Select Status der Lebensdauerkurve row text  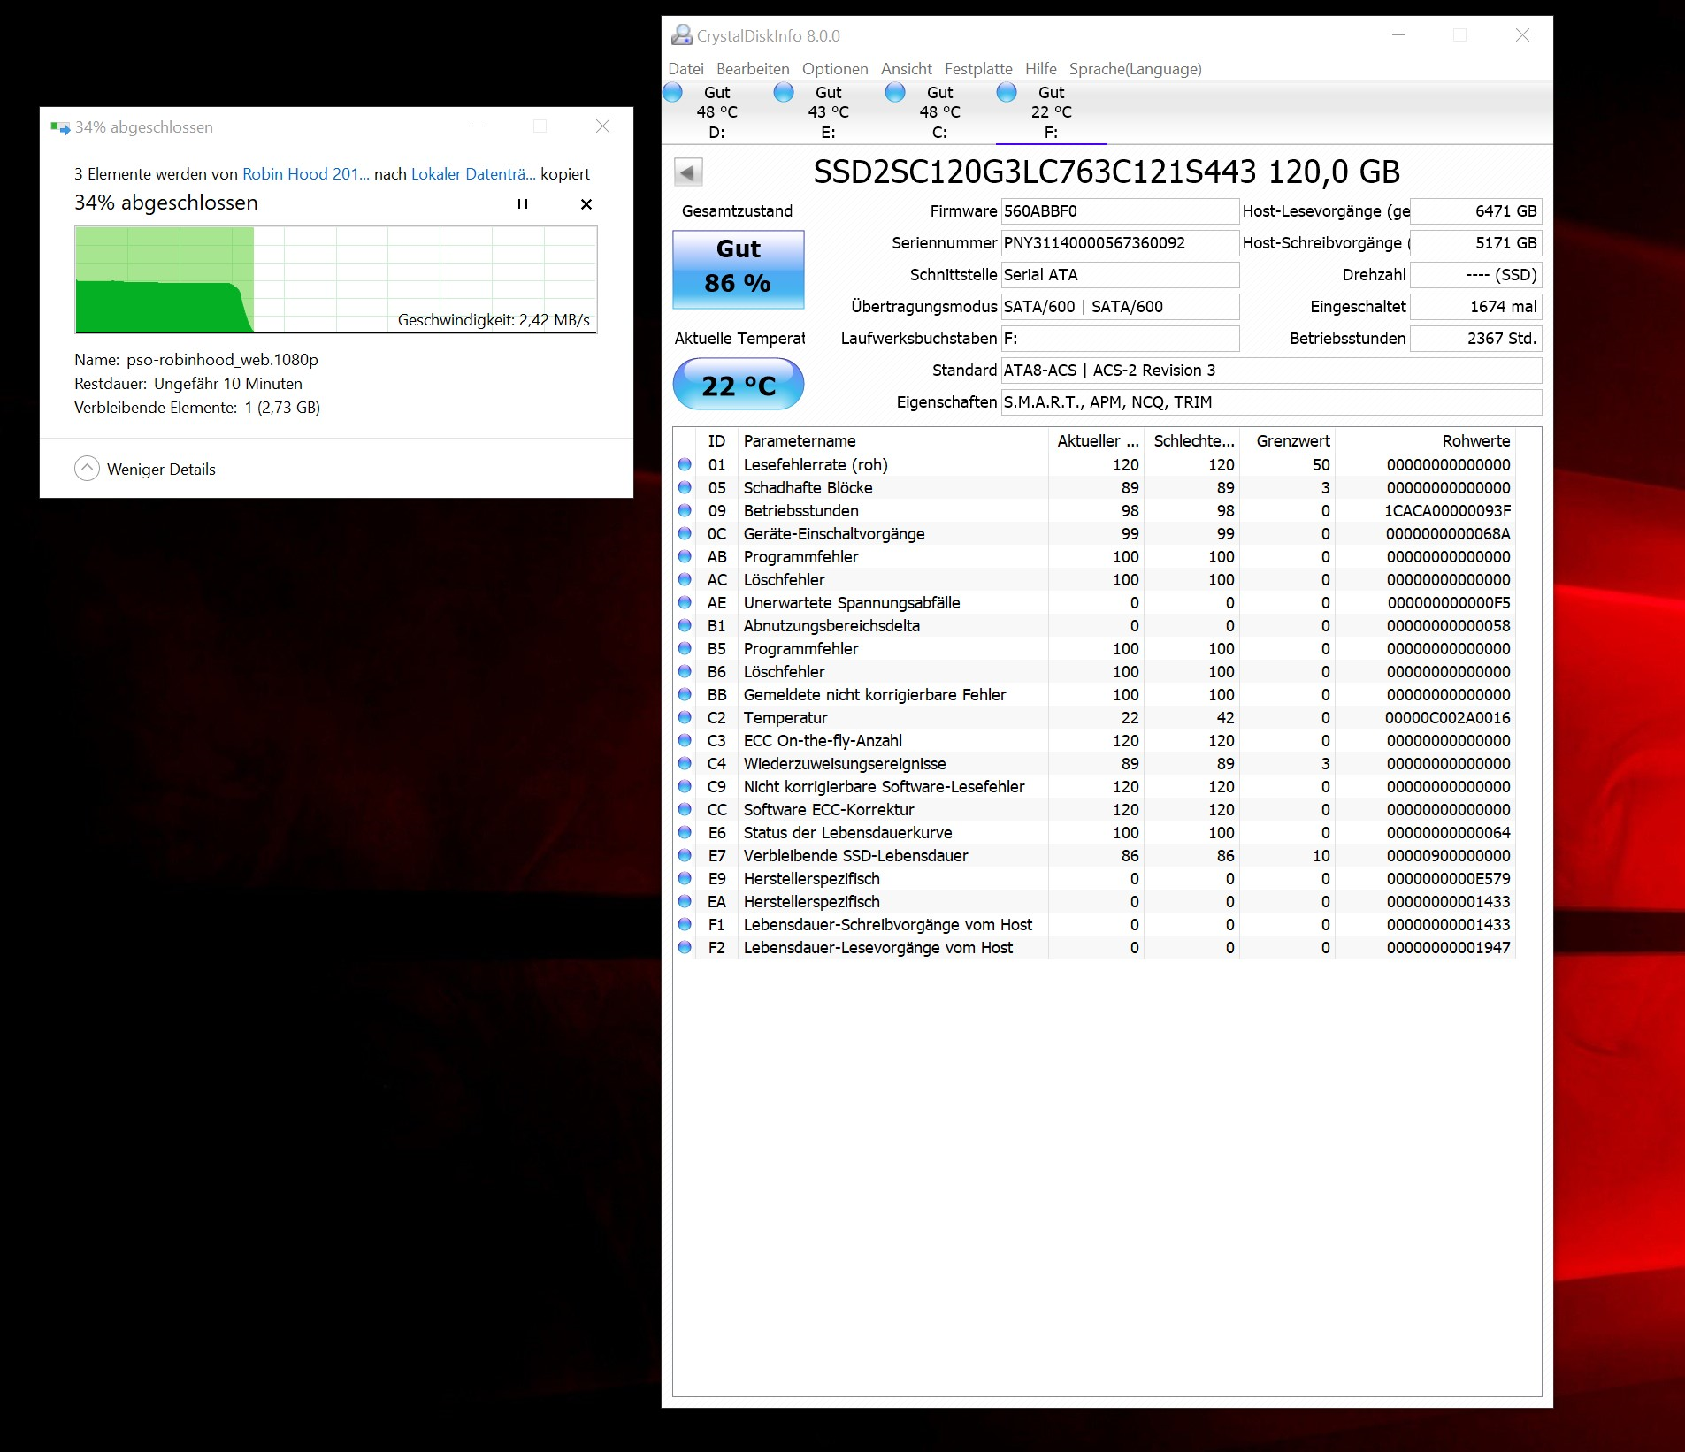(x=847, y=833)
